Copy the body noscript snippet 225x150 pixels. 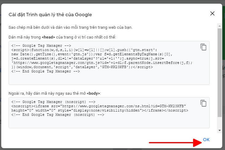(203, 103)
